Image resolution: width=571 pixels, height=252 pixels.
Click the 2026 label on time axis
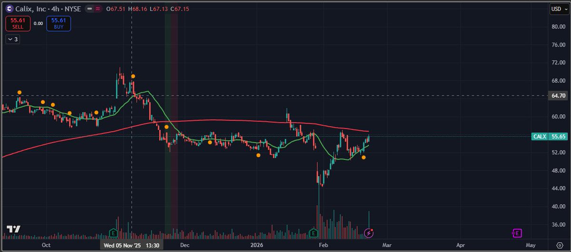[256, 245]
